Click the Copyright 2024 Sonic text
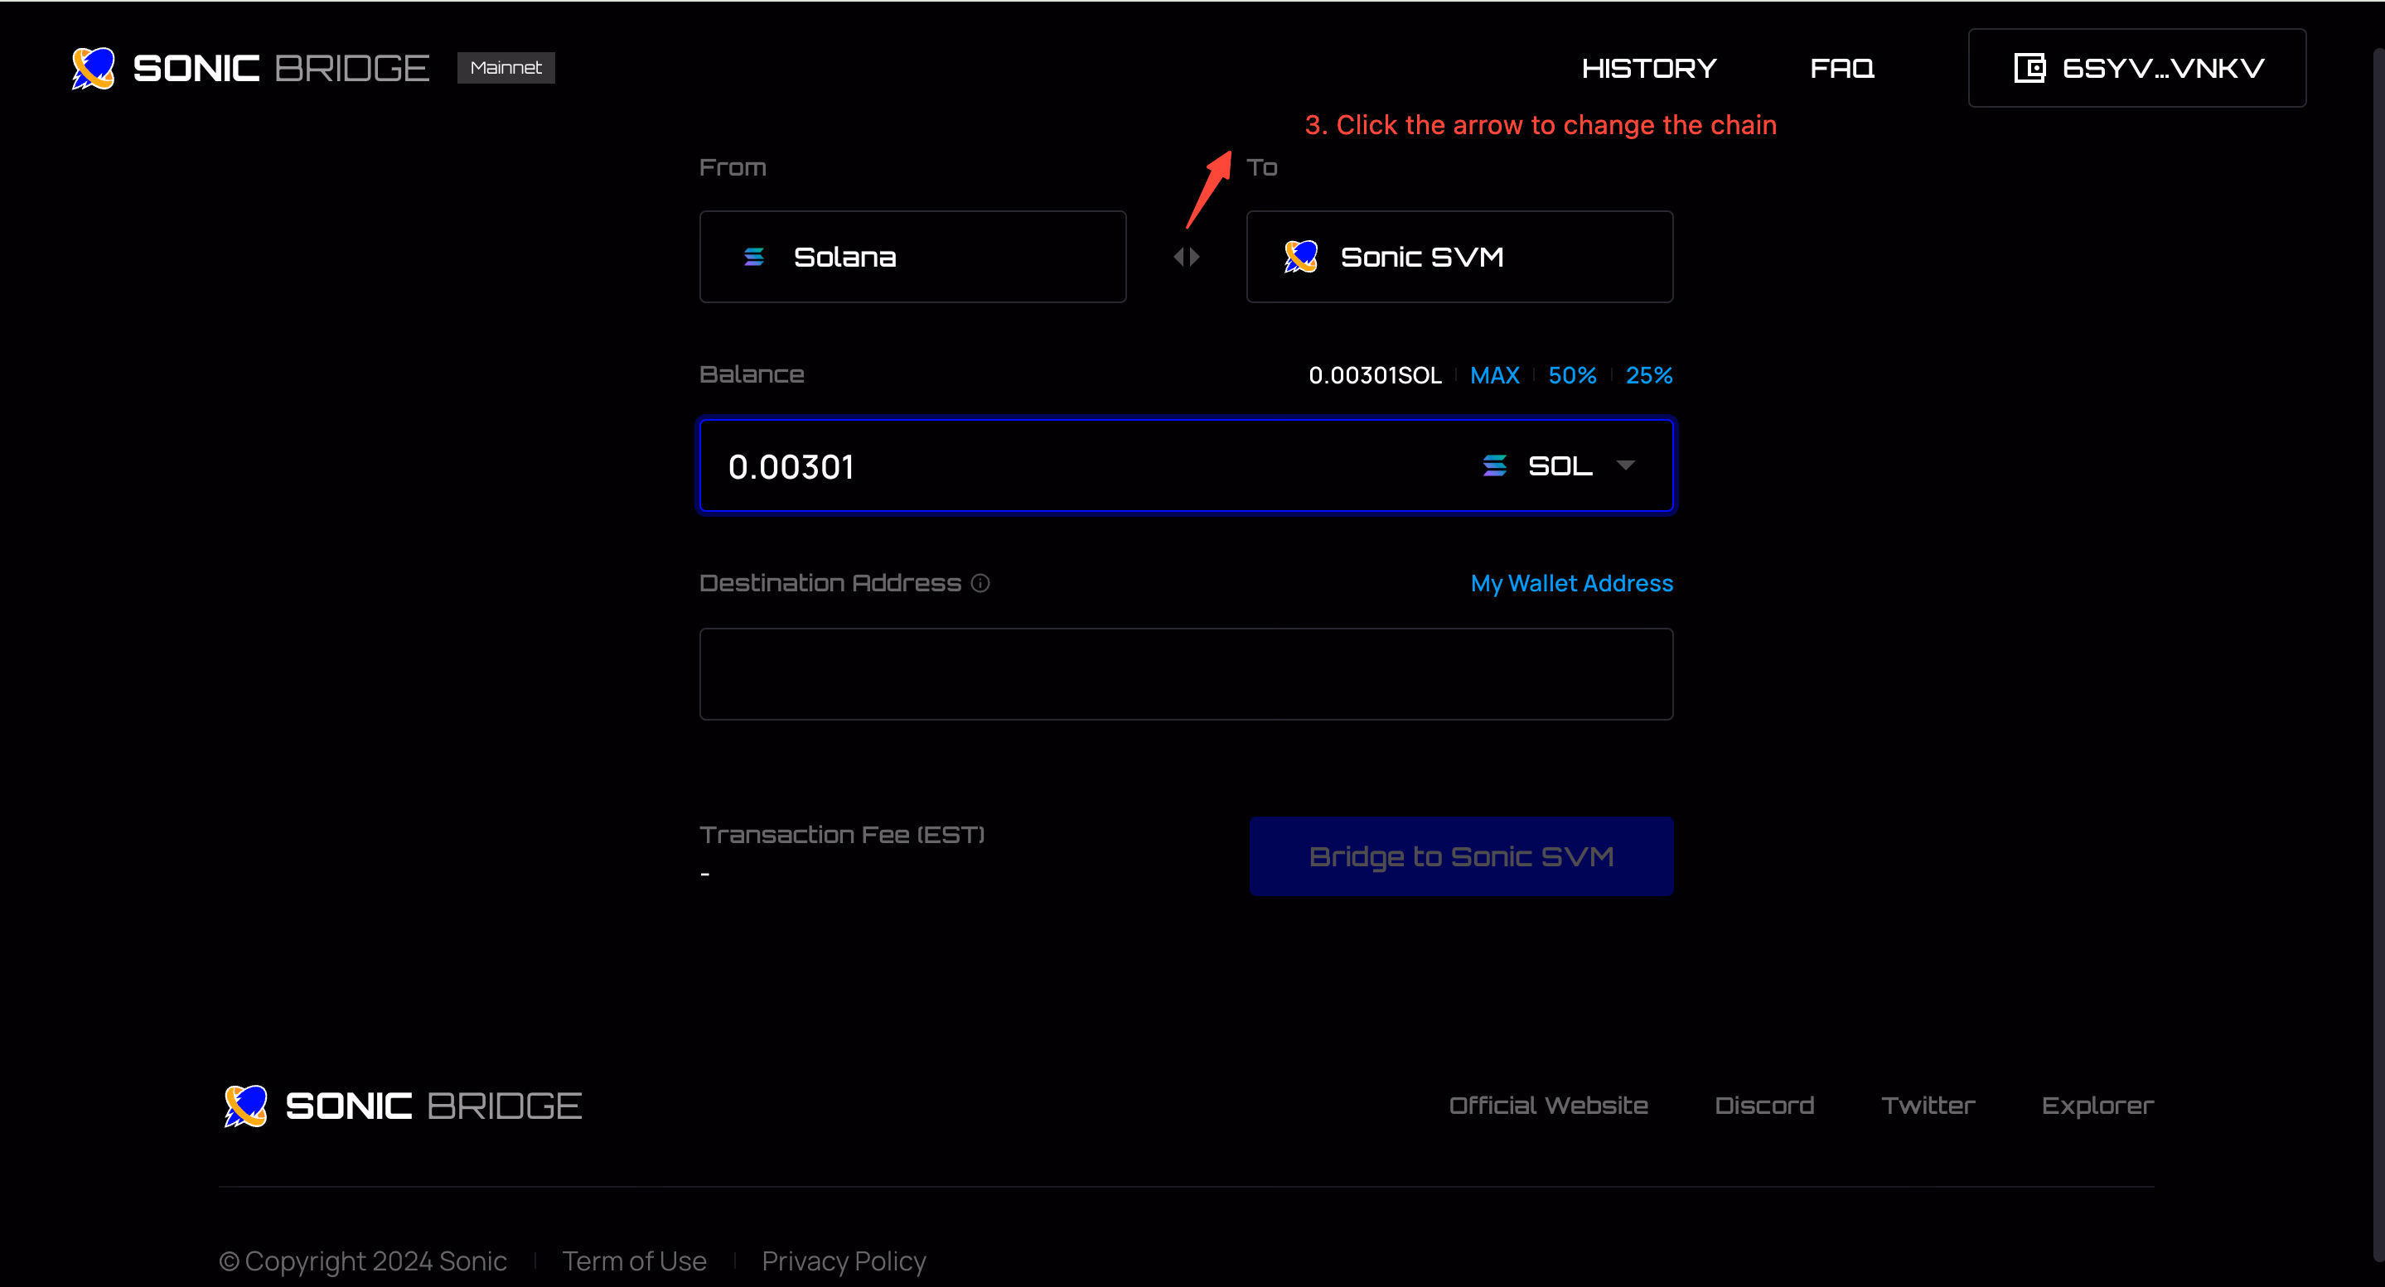The image size is (2385, 1287). pyautogui.click(x=363, y=1261)
